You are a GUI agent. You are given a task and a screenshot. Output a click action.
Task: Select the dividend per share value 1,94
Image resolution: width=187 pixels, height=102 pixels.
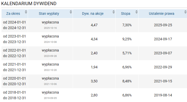coord(94,67)
